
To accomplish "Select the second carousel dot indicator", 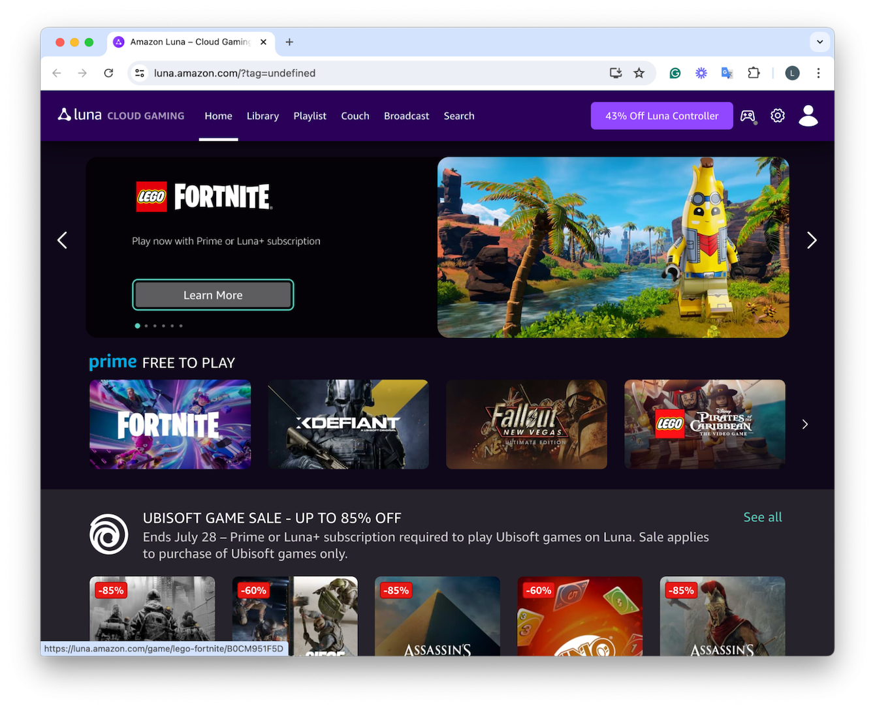I will pyautogui.click(x=146, y=326).
